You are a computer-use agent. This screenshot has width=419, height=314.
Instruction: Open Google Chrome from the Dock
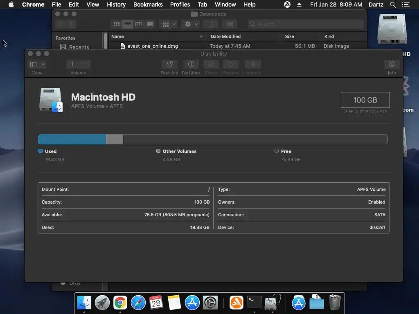pyautogui.click(x=120, y=303)
